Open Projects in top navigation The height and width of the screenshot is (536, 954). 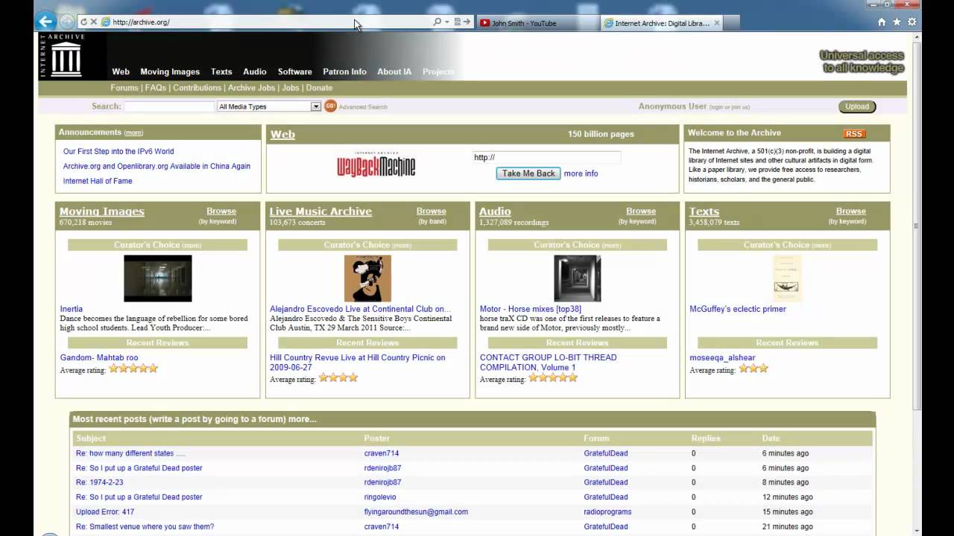(x=438, y=71)
